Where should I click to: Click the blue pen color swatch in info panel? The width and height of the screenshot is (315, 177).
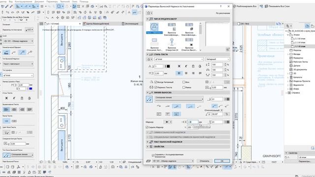click(31, 88)
